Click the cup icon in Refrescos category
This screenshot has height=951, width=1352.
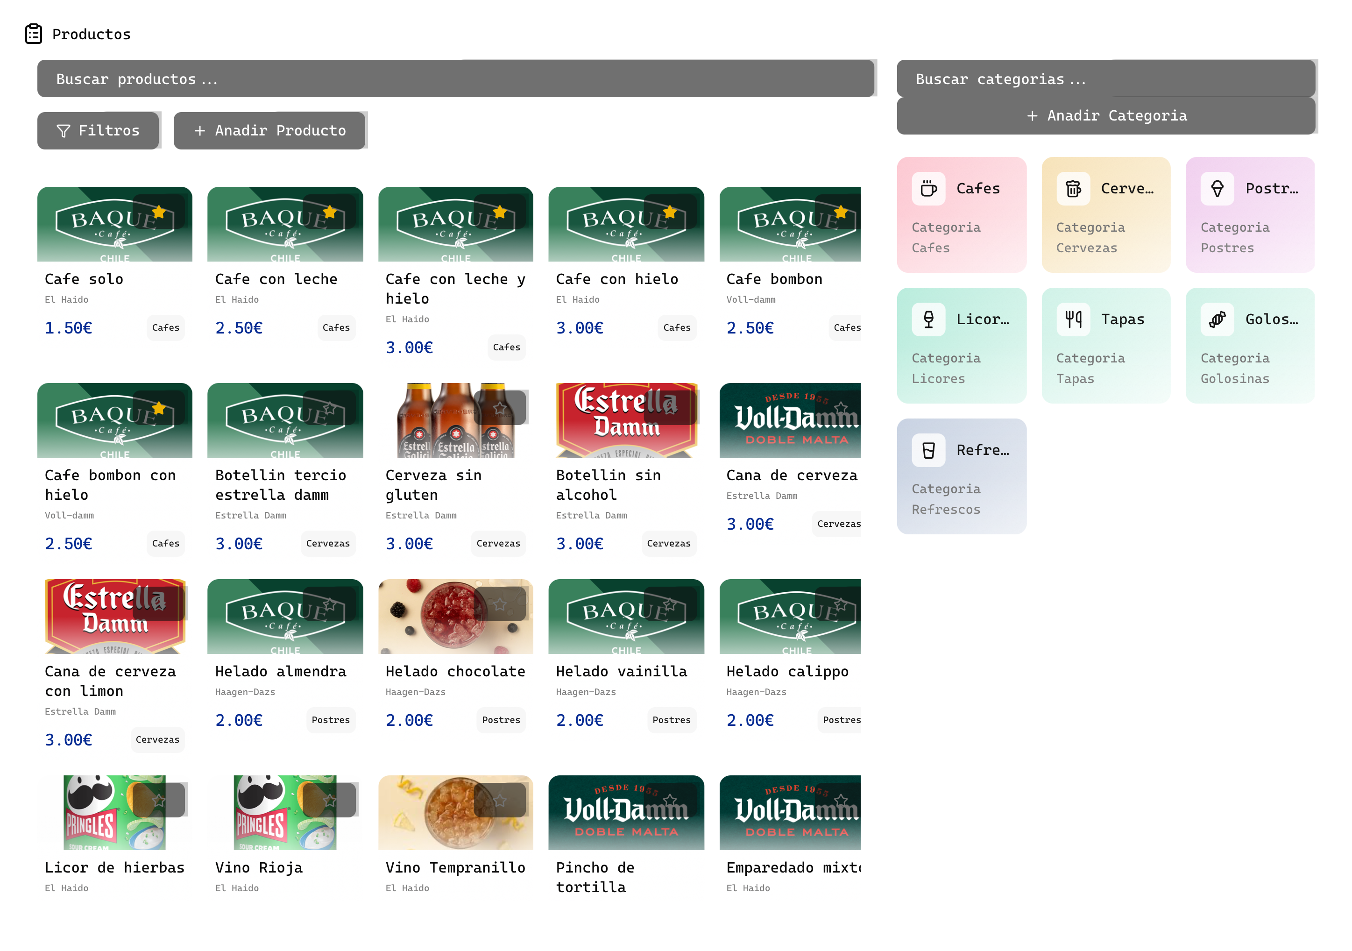point(928,450)
